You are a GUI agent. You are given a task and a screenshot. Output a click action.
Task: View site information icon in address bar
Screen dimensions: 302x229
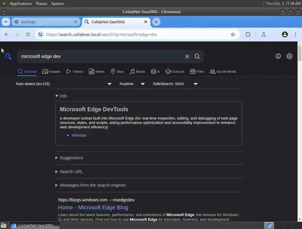(40, 34)
